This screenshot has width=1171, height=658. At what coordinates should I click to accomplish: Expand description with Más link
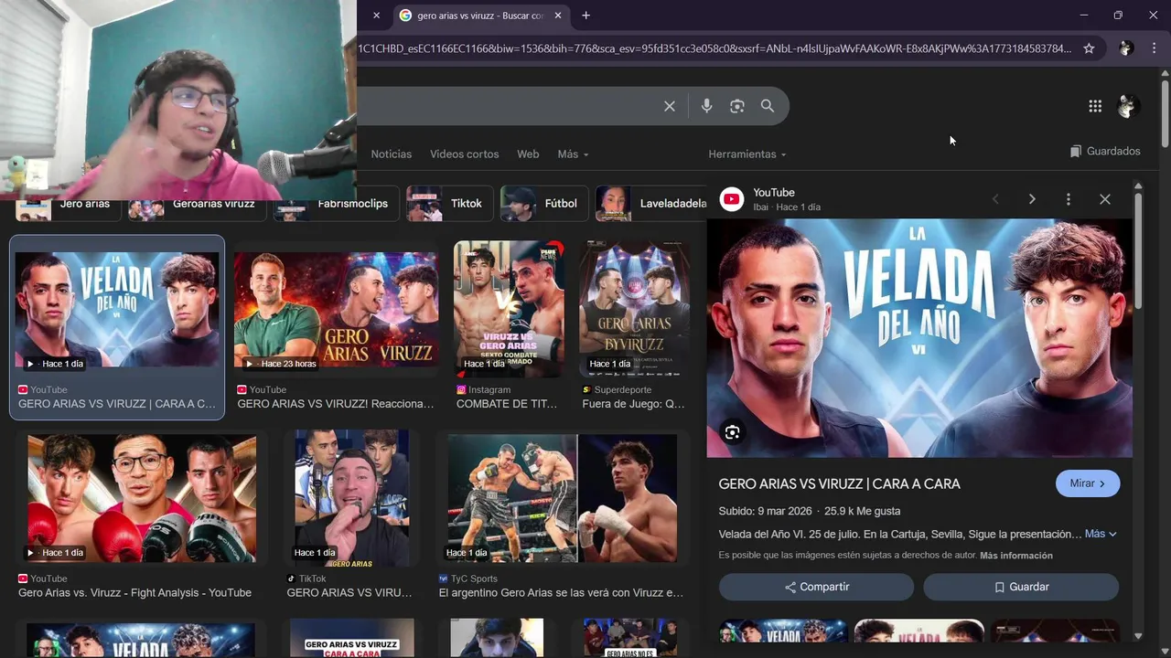1101,534
